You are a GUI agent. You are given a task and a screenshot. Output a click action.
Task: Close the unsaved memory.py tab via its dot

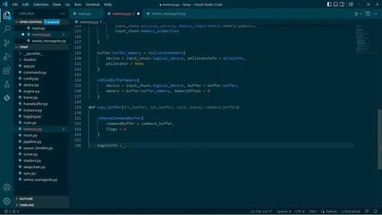click(x=138, y=14)
